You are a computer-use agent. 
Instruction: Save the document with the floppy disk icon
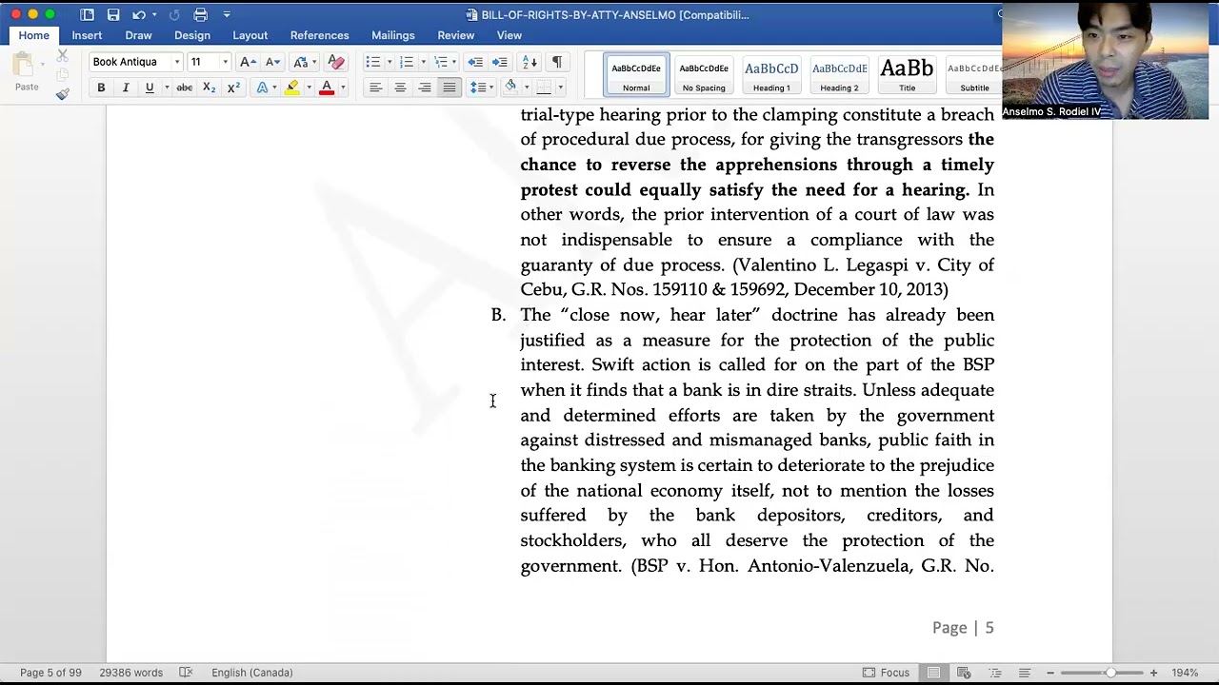coord(113,14)
